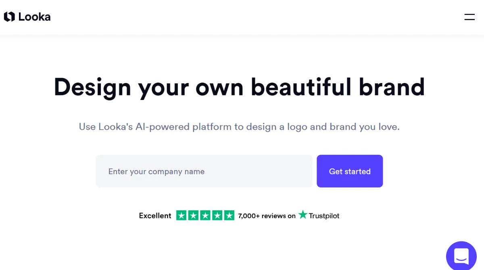The height and width of the screenshot is (270, 484).
Task: Click the word 'beautiful' in the headline
Action: (301, 87)
